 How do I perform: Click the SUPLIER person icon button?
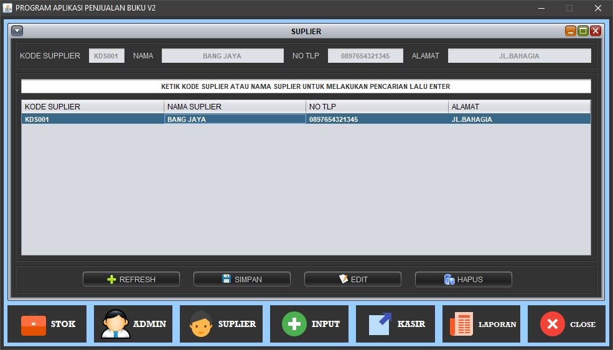pyautogui.click(x=221, y=324)
